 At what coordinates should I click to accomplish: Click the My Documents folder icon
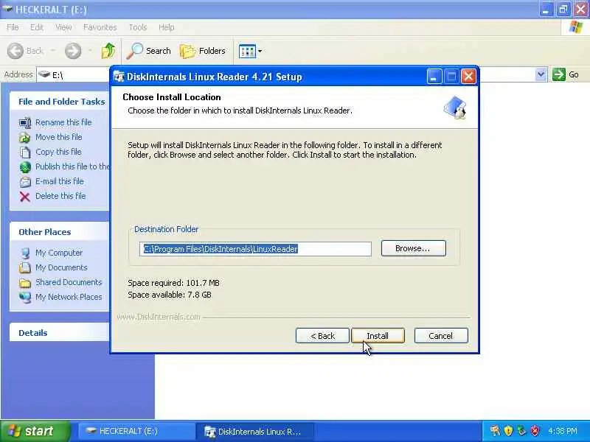click(x=25, y=267)
